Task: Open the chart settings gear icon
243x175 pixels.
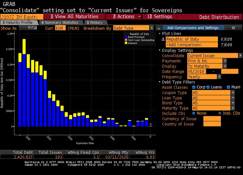Action: click(233, 28)
